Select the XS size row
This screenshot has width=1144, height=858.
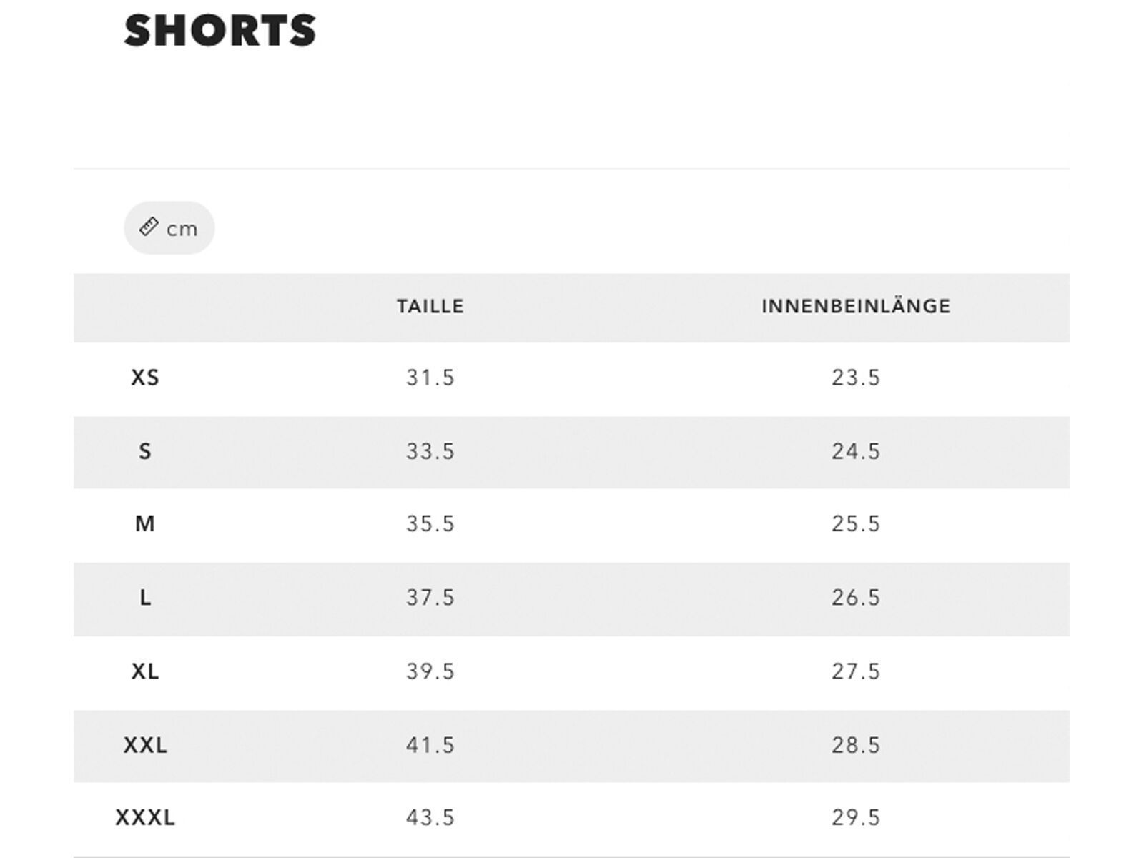(145, 378)
